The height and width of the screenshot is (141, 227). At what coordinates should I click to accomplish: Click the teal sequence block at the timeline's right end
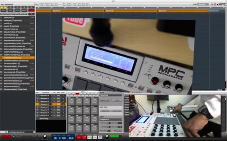[x=218, y=11]
